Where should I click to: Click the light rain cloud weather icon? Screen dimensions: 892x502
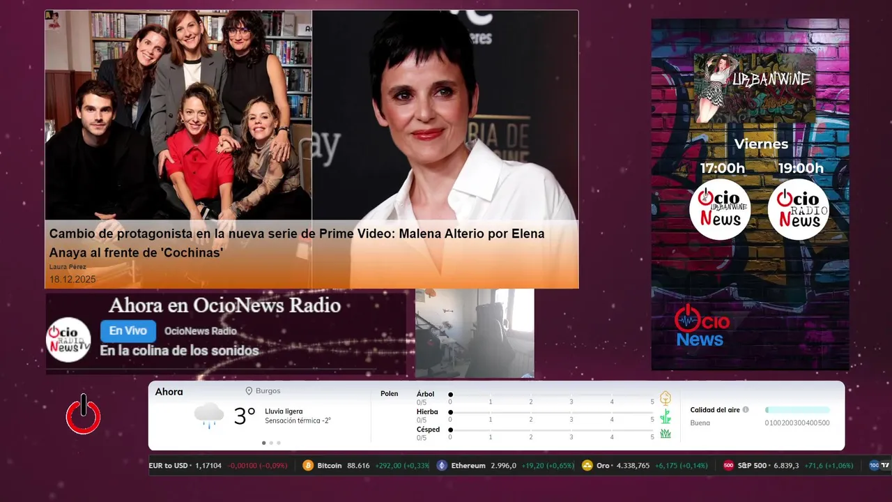pyautogui.click(x=209, y=416)
